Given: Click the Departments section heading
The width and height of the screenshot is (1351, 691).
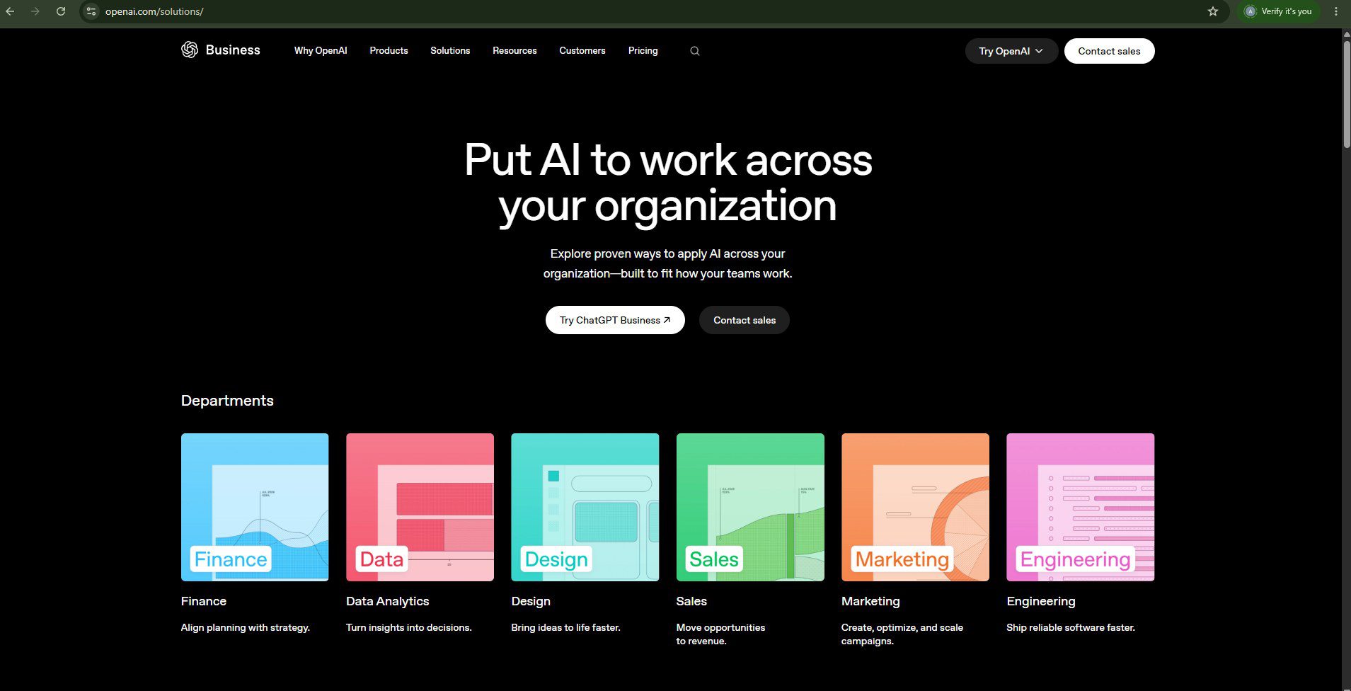Looking at the screenshot, I should coord(227,401).
